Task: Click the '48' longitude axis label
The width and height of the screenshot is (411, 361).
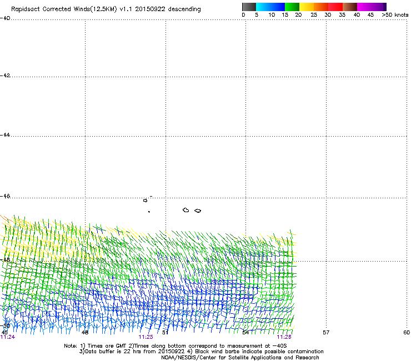Action: coord(85,333)
